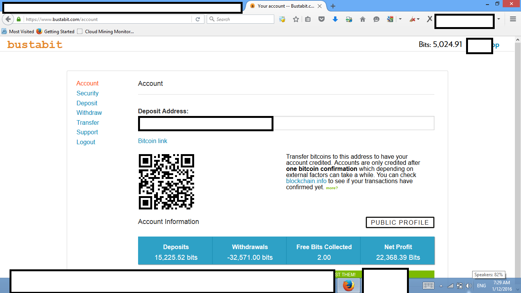The width and height of the screenshot is (521, 293).
Task: Click the bookmark star icon
Action: click(x=296, y=19)
